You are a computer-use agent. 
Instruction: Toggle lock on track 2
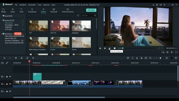[x=7, y=91]
